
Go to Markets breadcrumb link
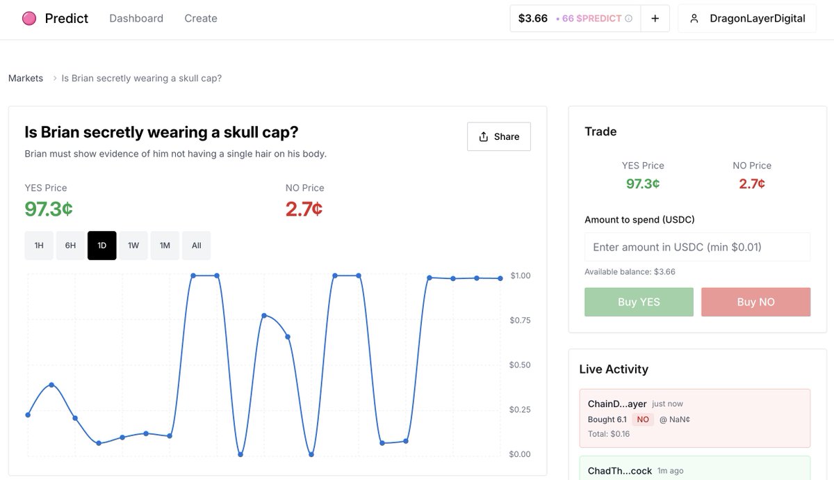(x=26, y=79)
